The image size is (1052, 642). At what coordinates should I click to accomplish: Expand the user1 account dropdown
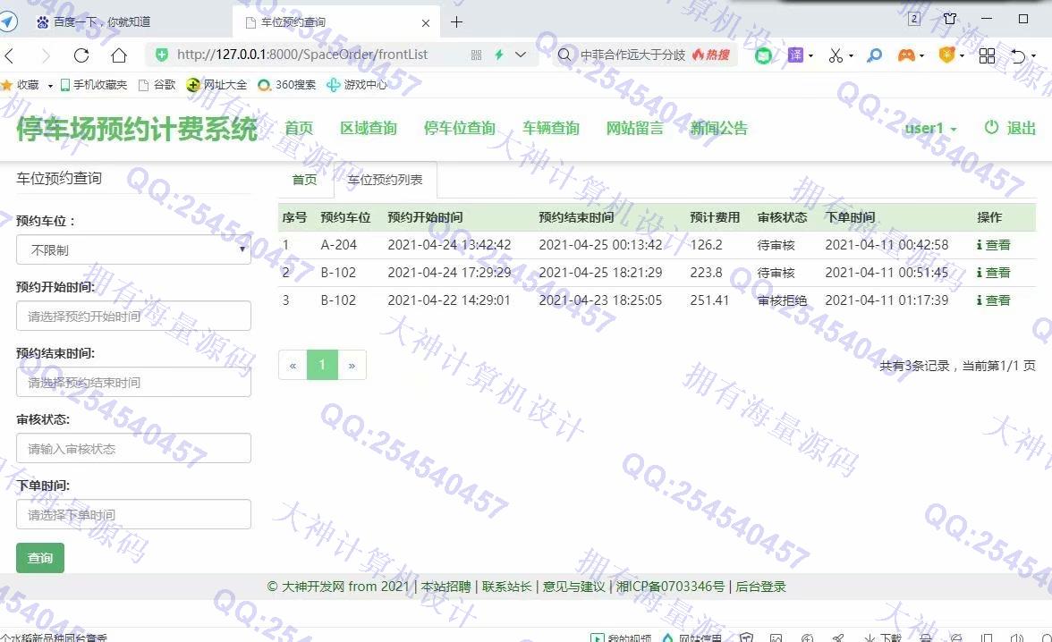pos(930,129)
